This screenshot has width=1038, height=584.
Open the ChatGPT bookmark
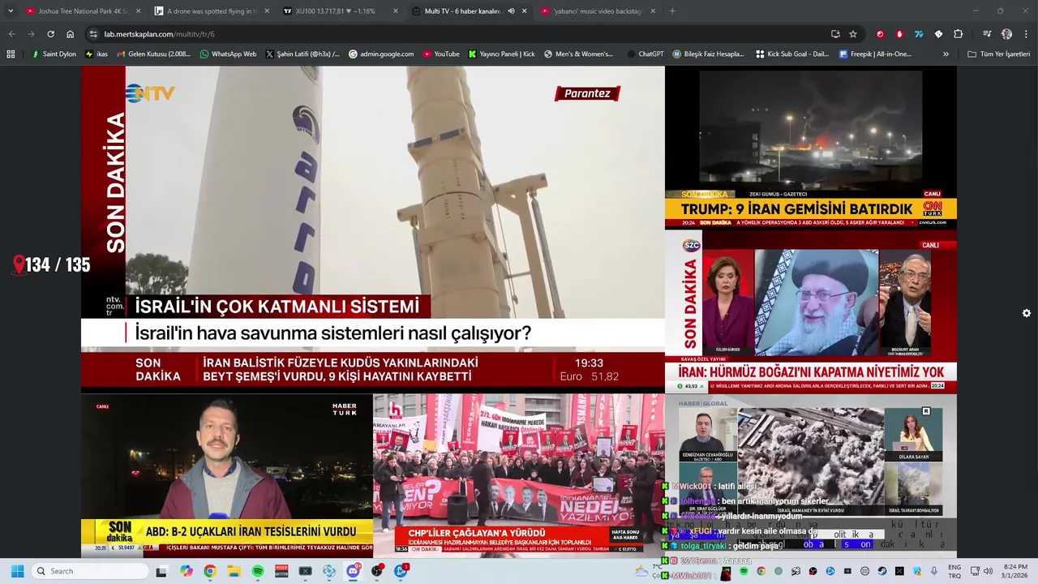click(x=645, y=54)
